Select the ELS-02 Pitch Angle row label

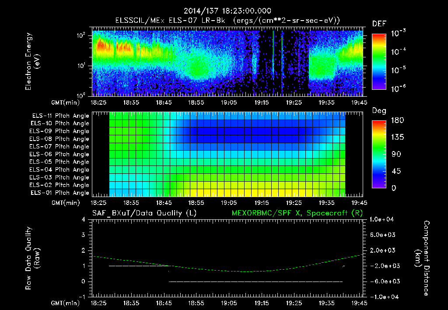point(59,185)
